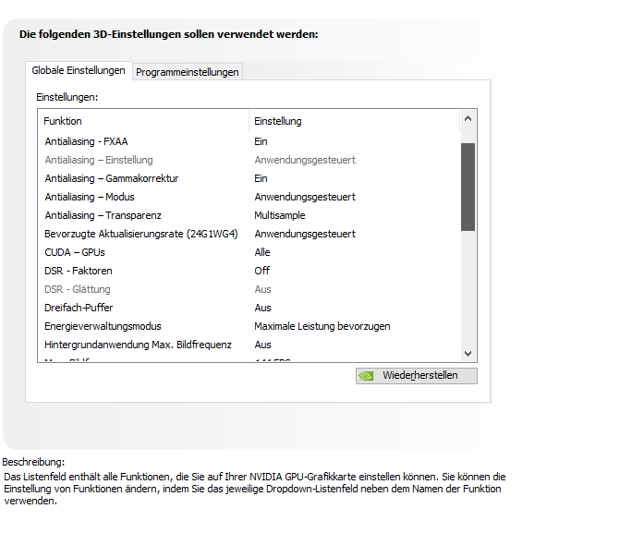
Task: Select the CUDA – GPUs function
Action: (x=75, y=252)
